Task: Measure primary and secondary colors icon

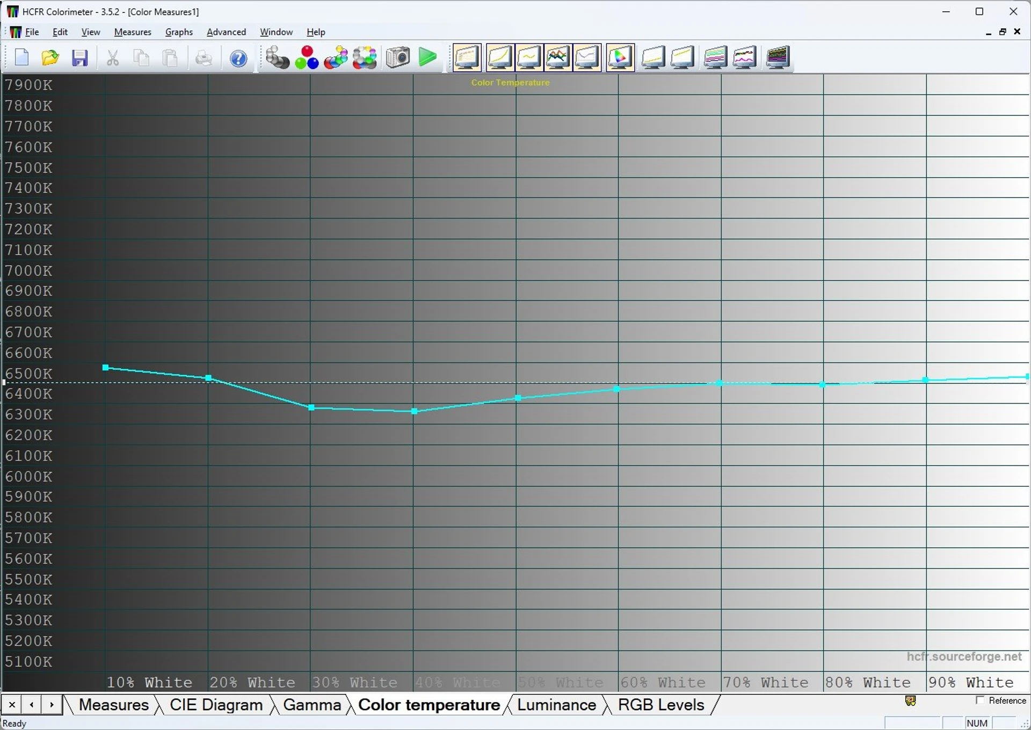Action: (336, 57)
